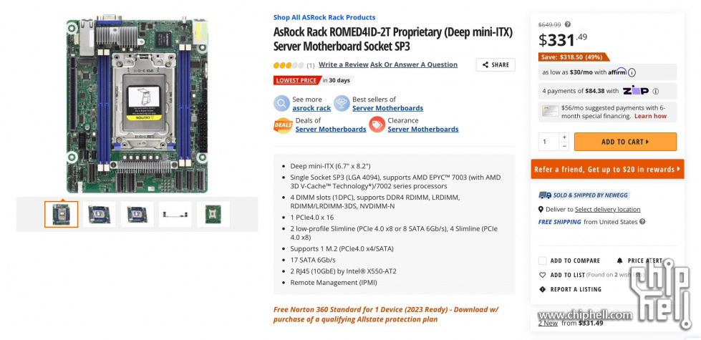Viewport: 701px width, 340px height.
Task: Increase quantity with the plus stepper
Action: tap(564, 137)
